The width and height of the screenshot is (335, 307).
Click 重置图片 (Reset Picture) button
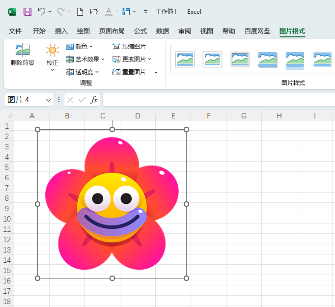(x=130, y=72)
